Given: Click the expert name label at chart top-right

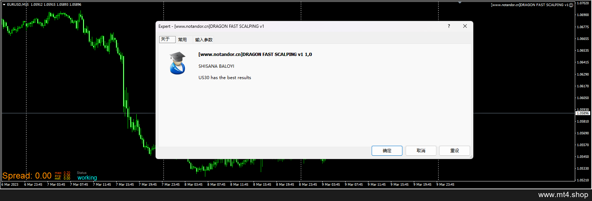Looking at the screenshot, I should click(529, 5).
